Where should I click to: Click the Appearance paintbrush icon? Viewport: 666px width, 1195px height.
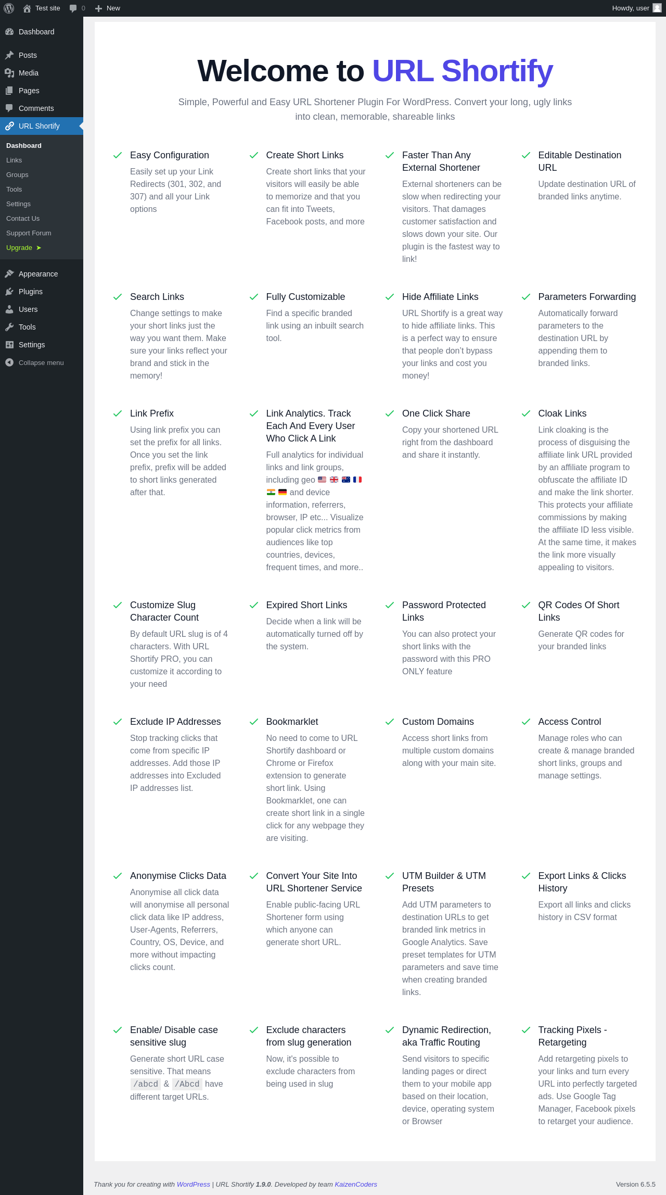click(9, 274)
